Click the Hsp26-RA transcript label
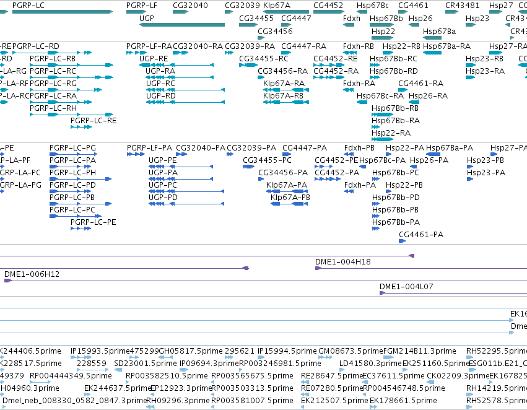This screenshot has width=527, height=410. pyautogui.click(x=428, y=96)
